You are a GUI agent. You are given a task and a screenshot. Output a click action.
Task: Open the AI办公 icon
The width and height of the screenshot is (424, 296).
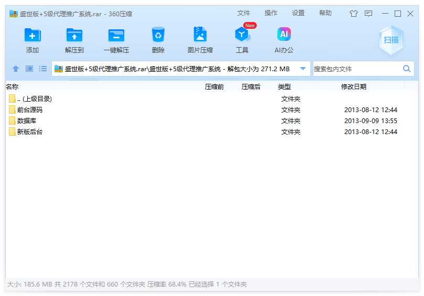[x=284, y=35]
